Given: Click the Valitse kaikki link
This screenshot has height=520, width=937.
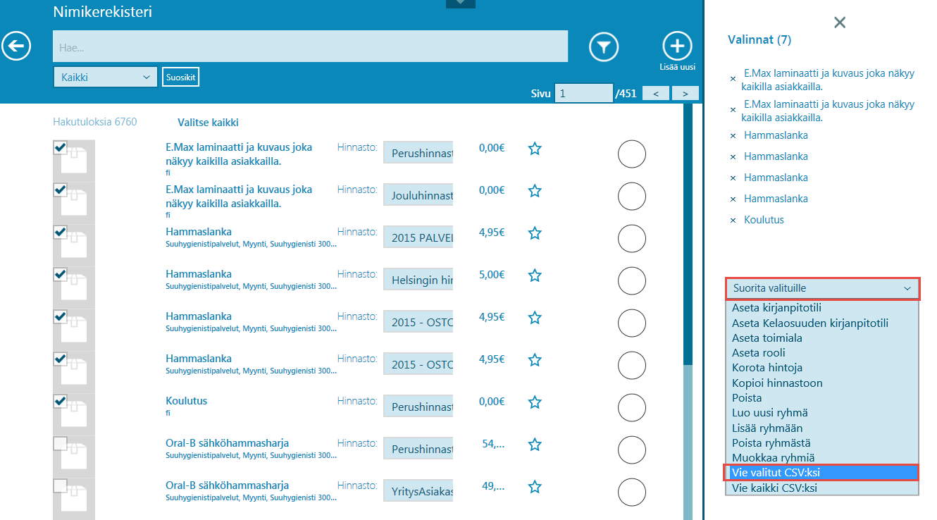Looking at the screenshot, I should [208, 123].
